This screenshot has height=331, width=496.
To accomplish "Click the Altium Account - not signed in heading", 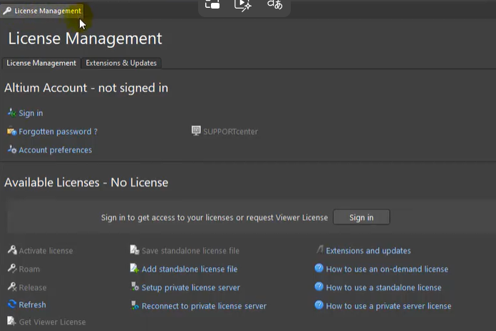I will click(x=86, y=88).
